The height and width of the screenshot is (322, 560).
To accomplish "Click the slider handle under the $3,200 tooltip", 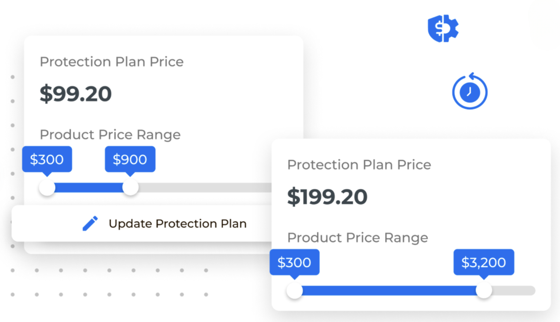I will pos(484,291).
